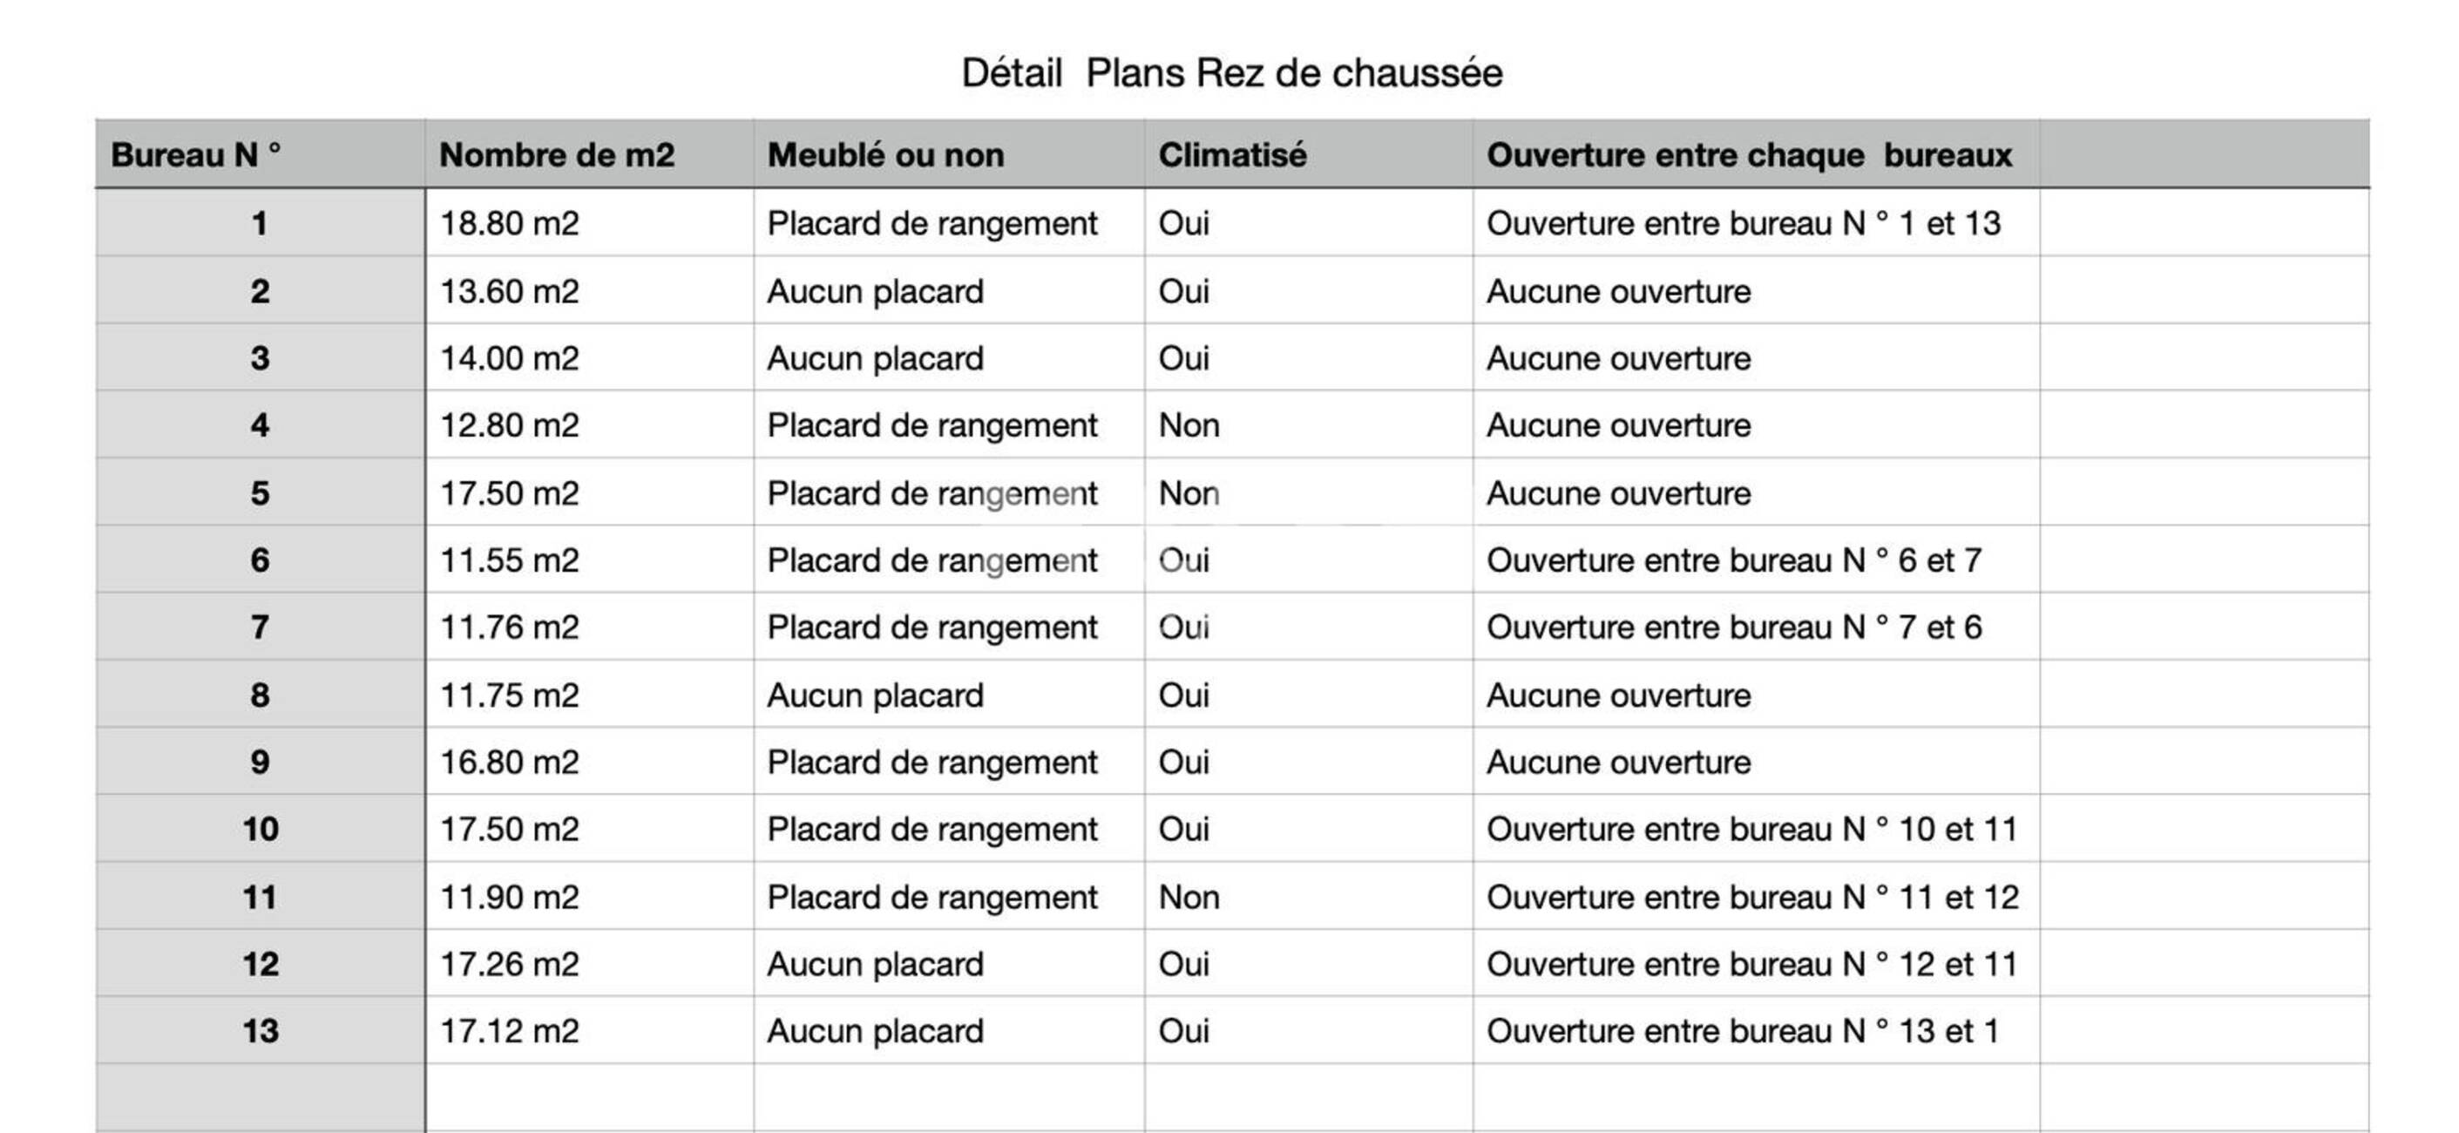The image size is (2459, 1133).
Task: Select 'Ouverture entre bureau N ° 13 et 1'
Action: point(1742,1031)
